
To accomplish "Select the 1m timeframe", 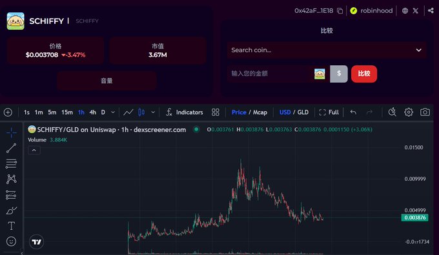I will [39, 112].
